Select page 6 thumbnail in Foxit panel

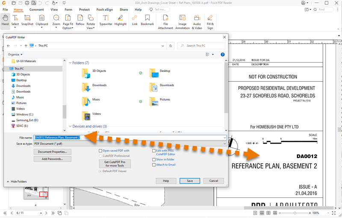pyautogui.click(x=36, y=193)
